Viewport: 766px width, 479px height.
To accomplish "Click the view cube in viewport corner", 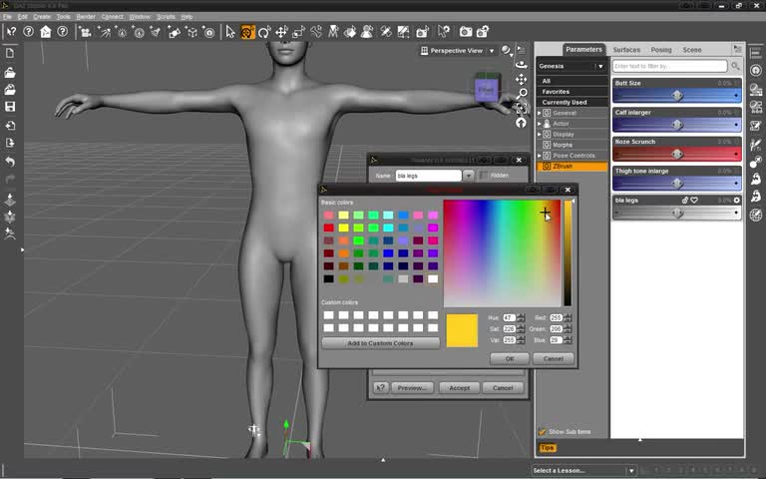I will tap(486, 90).
